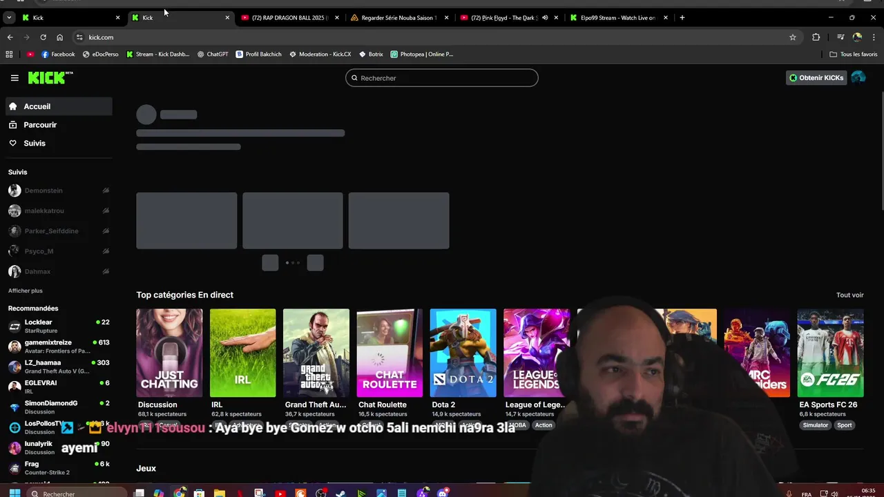
Task: Open the Tous les favoris bookmarks folder
Action: tap(854, 54)
